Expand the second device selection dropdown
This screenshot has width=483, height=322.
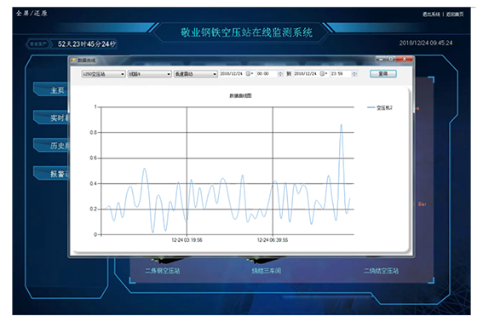(149, 74)
